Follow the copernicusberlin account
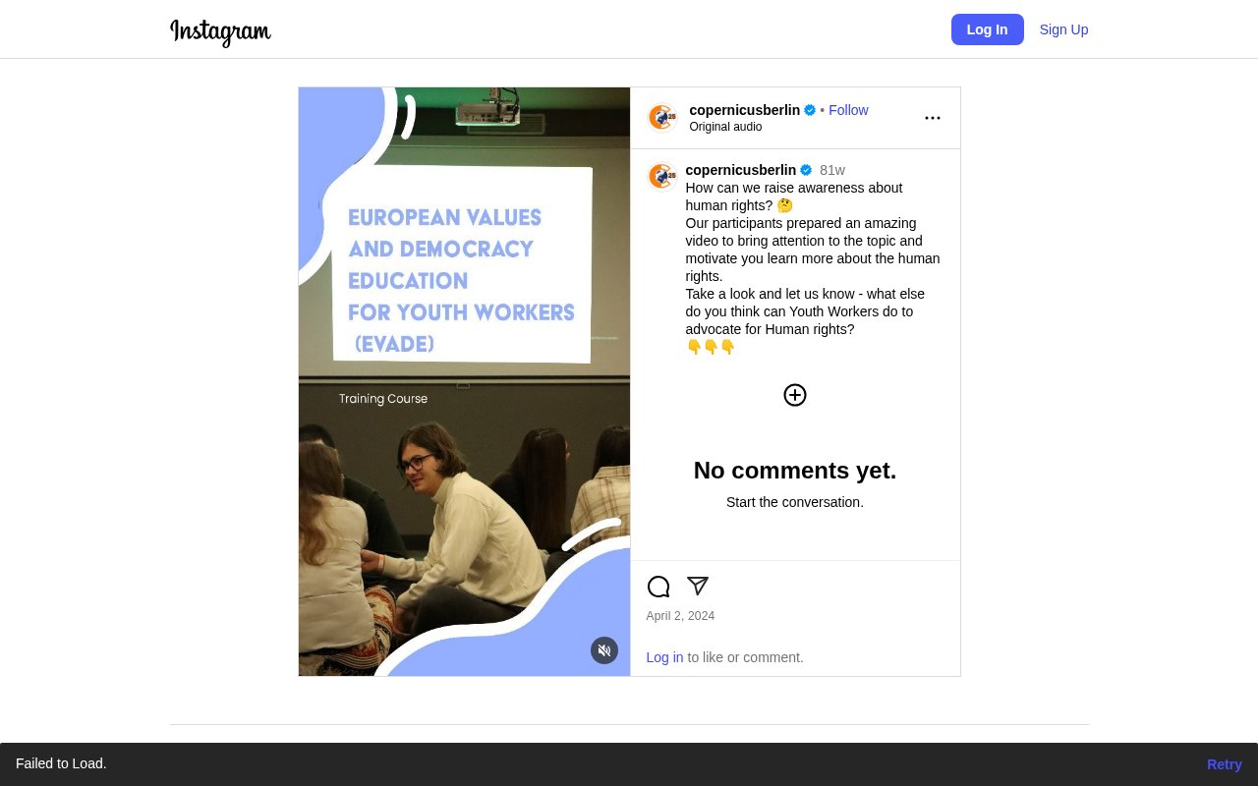Screen dimensions: 1258x786 pos(848,110)
